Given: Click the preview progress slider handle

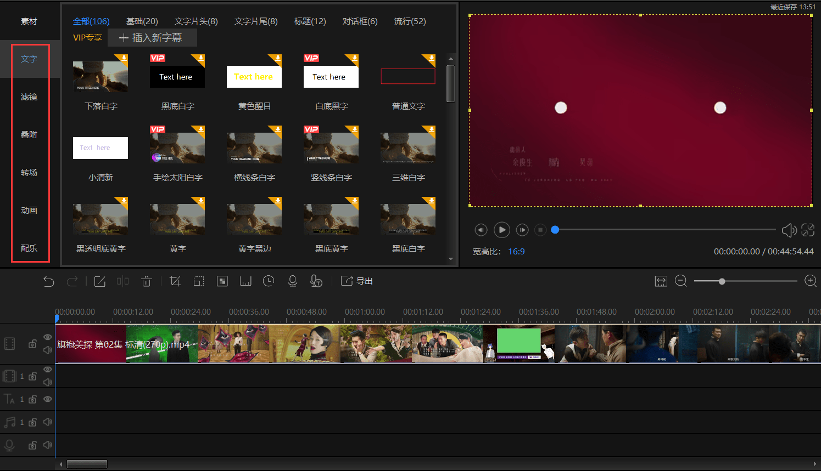Looking at the screenshot, I should [x=555, y=230].
